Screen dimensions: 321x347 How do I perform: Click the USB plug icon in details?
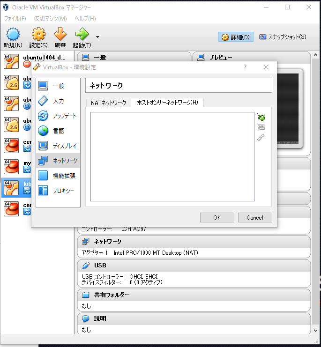(x=85, y=266)
